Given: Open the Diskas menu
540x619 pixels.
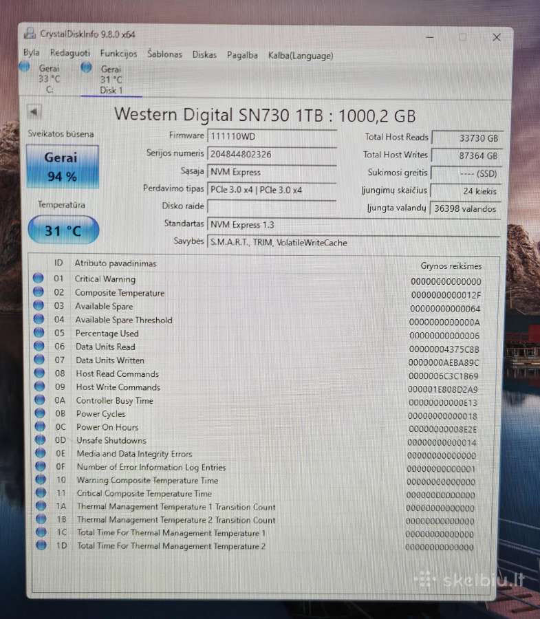Looking at the screenshot, I should (x=204, y=54).
